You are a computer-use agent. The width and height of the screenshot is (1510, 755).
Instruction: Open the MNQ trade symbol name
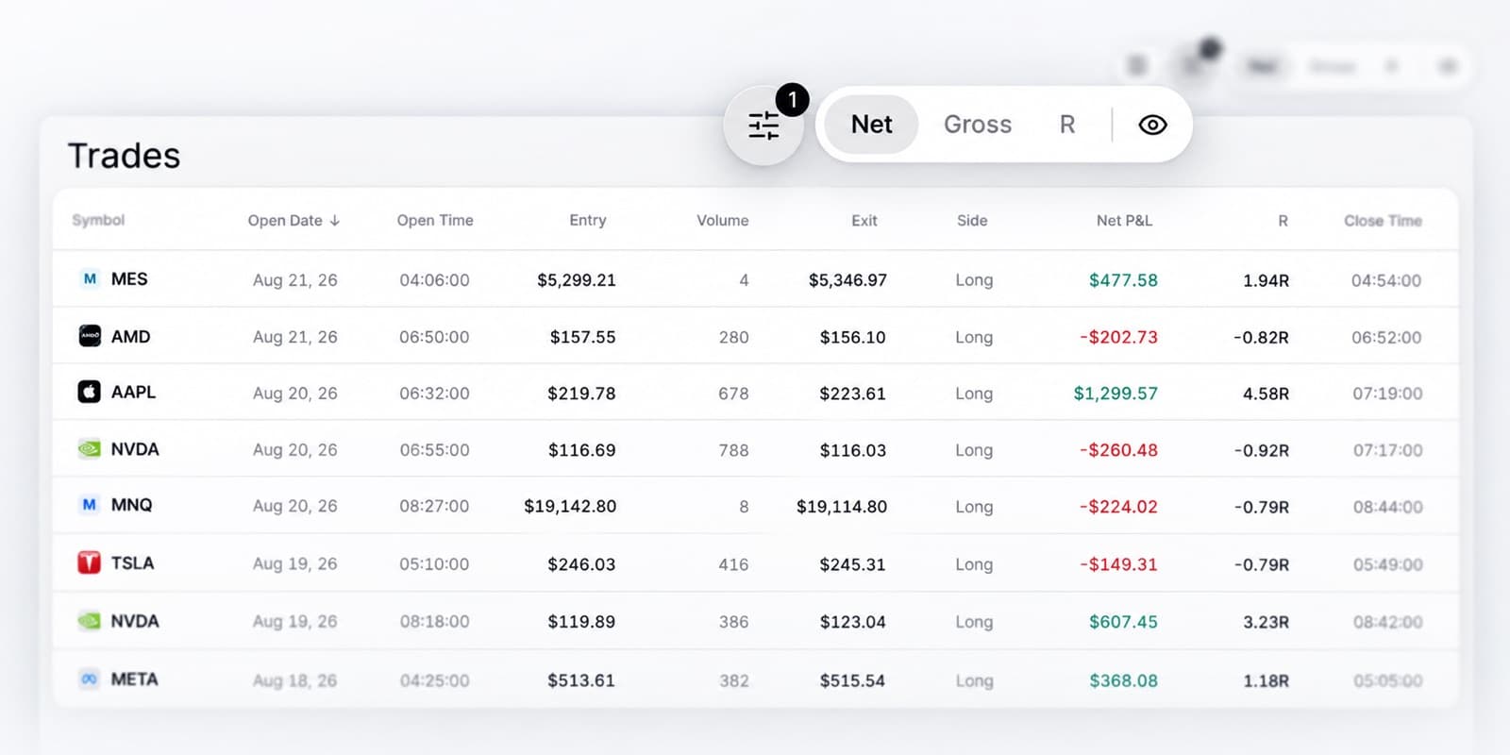coord(131,505)
